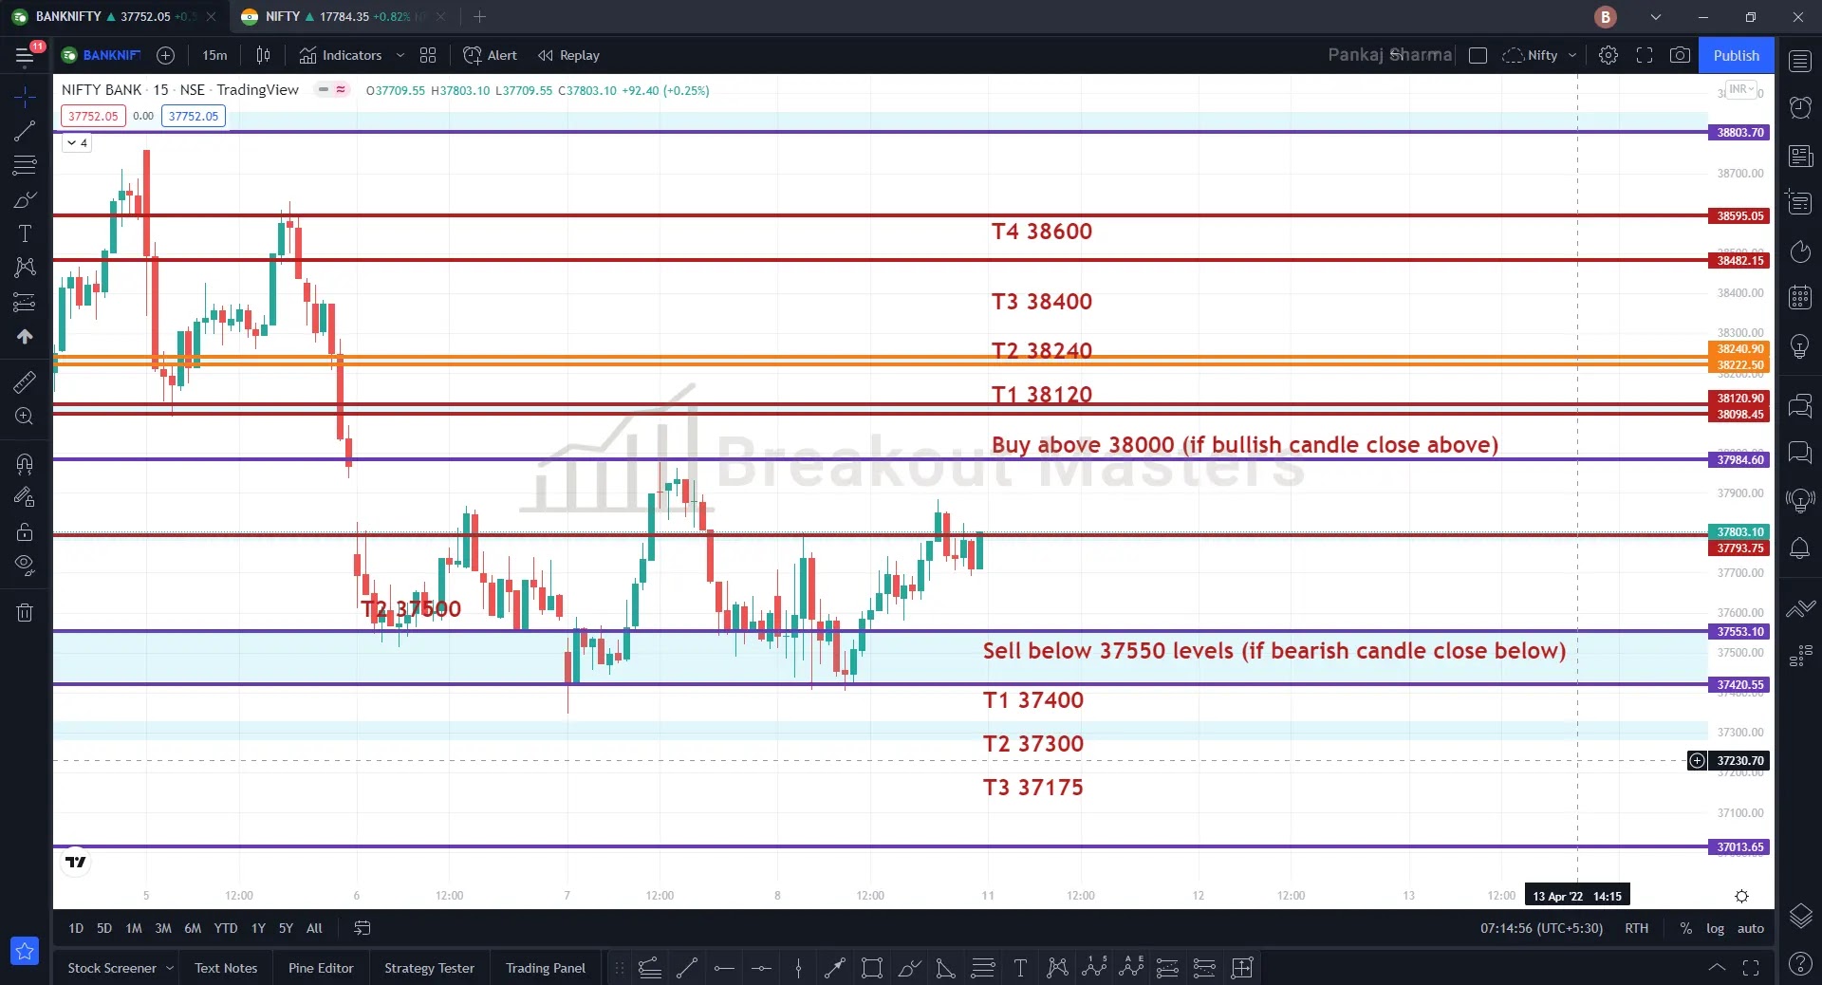Viewport: 1822px width, 985px height.
Task: Open the Brush tool in left sidebar
Action: point(25,199)
